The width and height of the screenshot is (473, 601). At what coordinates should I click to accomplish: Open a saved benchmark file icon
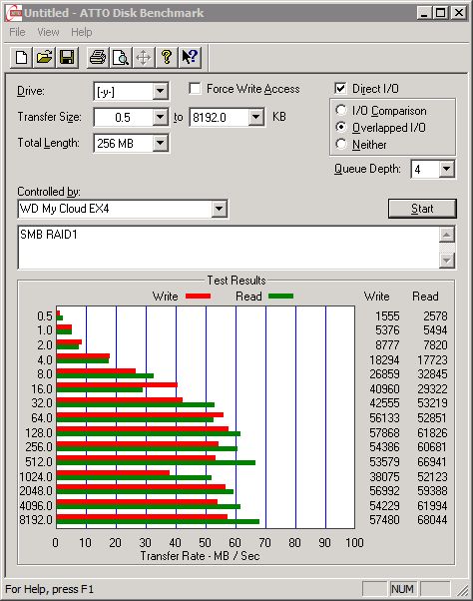(44, 58)
